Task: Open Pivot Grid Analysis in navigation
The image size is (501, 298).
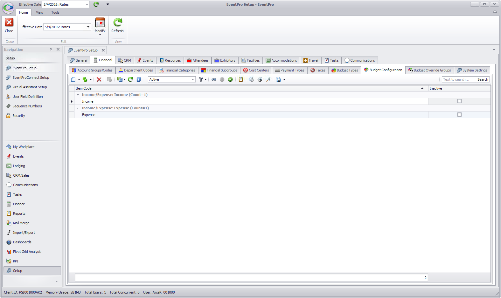Action: pos(27,252)
